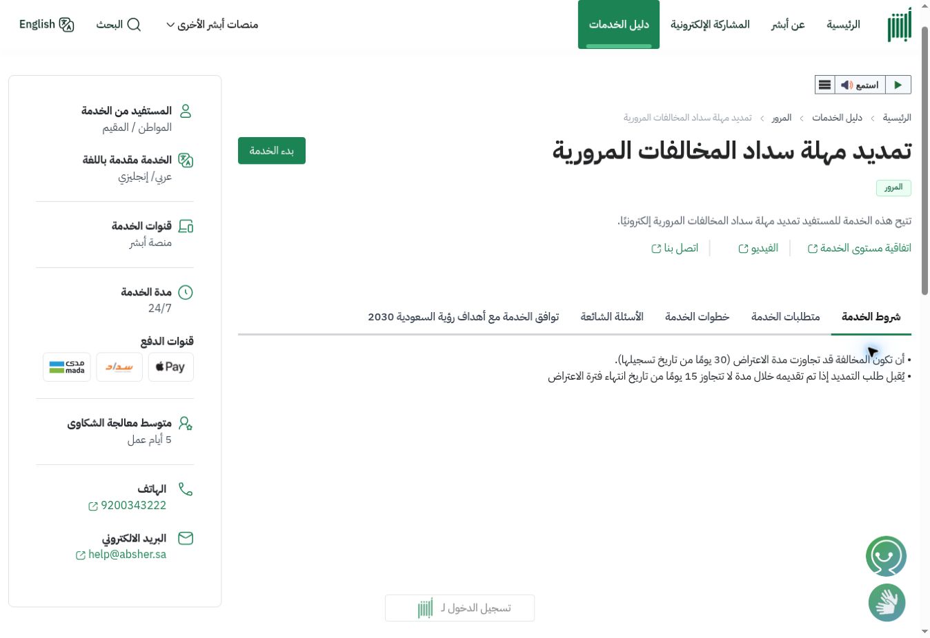Open توافق الخدمة مع رؤية 2030 tab
Screen dimensions: 930x638
point(463,317)
